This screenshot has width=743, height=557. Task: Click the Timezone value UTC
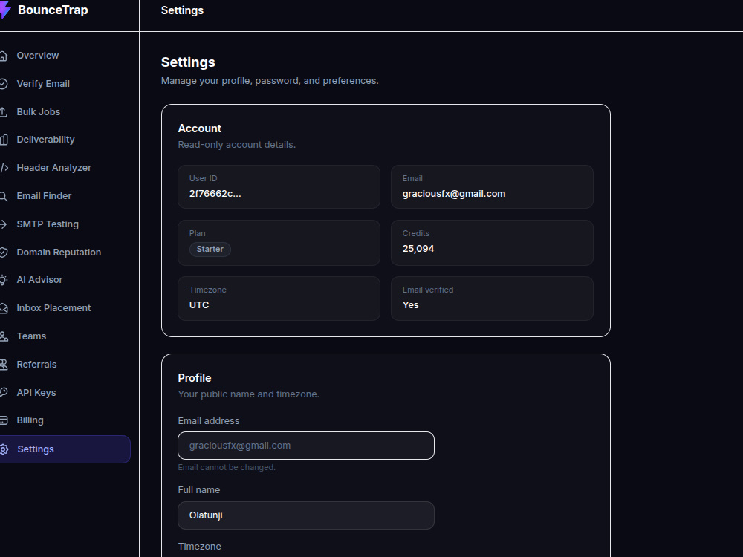(x=199, y=305)
